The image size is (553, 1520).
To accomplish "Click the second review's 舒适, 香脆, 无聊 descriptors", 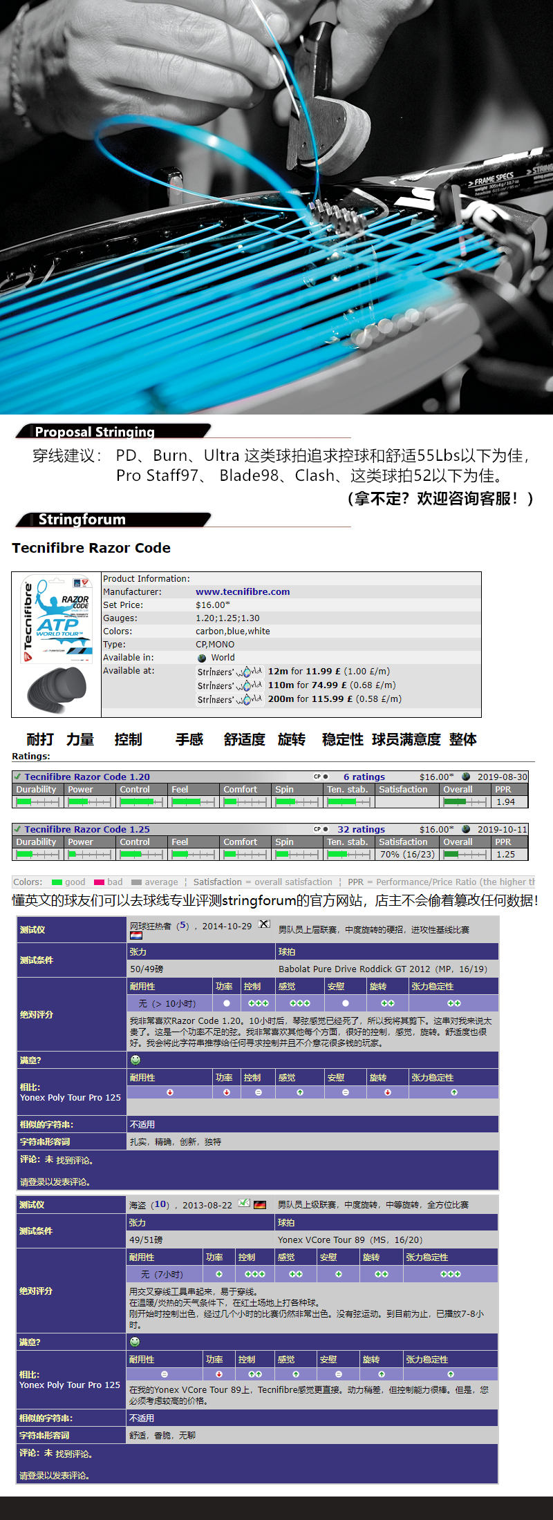I will point(162,1435).
